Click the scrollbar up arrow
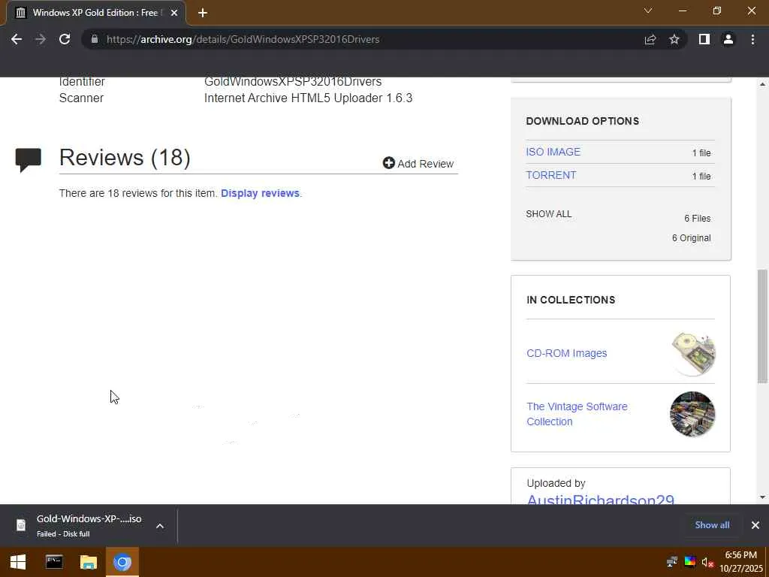Screen dimensions: 769x577 click(x=762, y=84)
